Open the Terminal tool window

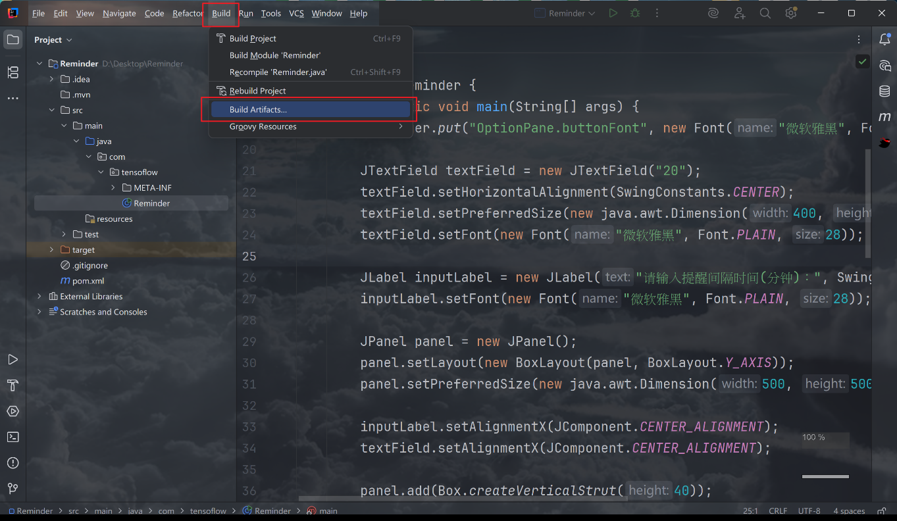pyautogui.click(x=13, y=437)
